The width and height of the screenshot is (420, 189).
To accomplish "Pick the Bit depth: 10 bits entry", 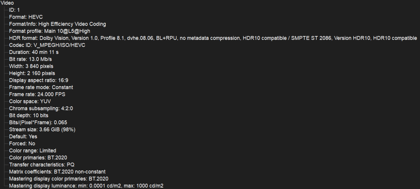I will click(29, 115).
